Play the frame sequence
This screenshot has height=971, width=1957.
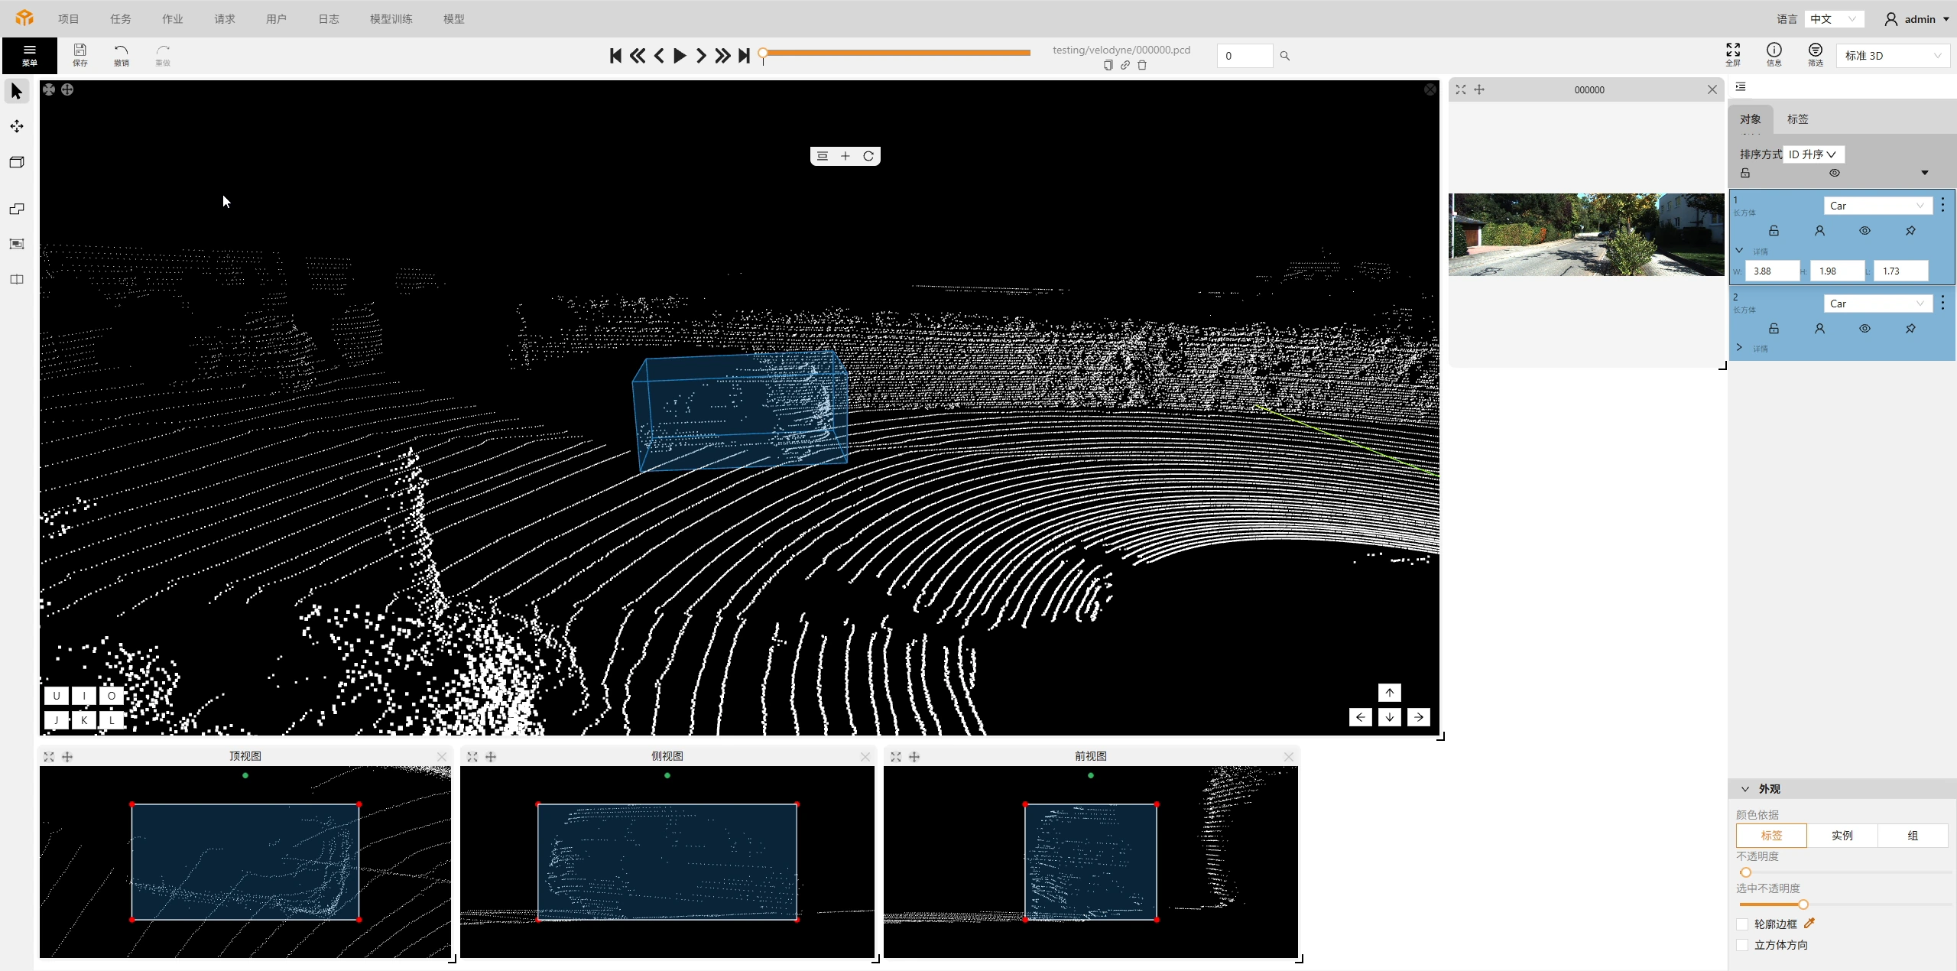(x=680, y=56)
